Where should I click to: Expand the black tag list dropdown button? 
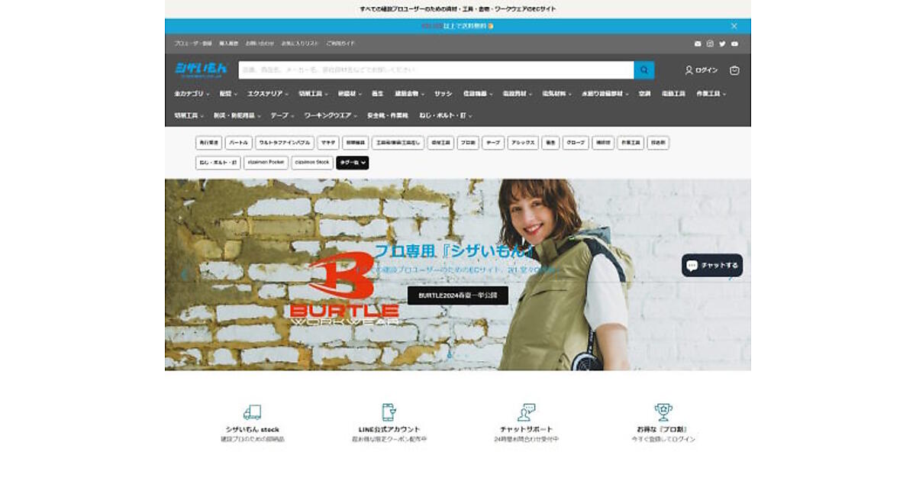pyautogui.click(x=353, y=163)
